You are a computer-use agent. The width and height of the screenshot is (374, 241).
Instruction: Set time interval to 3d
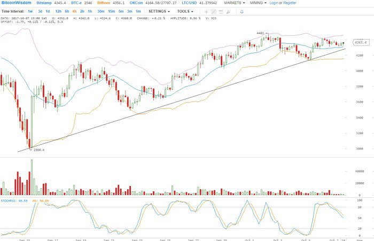pyautogui.click(x=40, y=11)
